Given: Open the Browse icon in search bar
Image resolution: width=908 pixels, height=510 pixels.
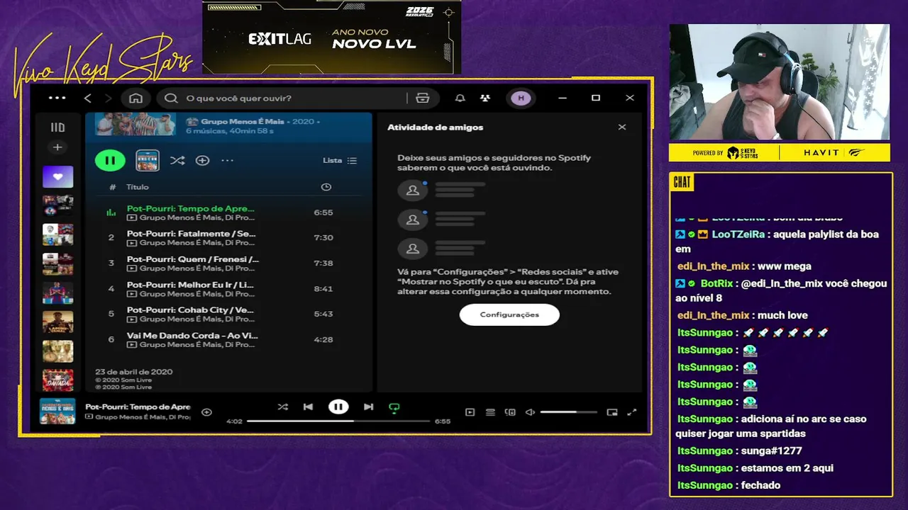Looking at the screenshot, I should pyautogui.click(x=423, y=98).
